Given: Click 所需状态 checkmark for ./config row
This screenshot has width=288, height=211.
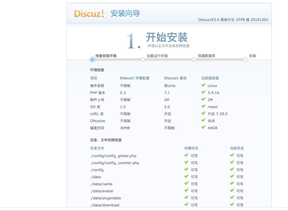Looking at the screenshot, I should point(186,169).
